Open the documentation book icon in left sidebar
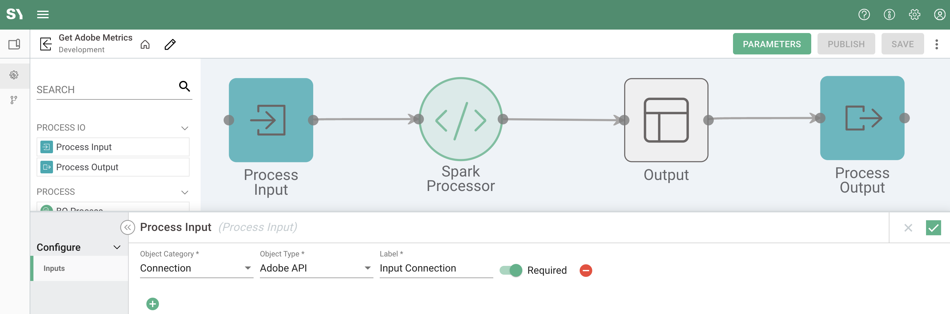 tap(14, 43)
